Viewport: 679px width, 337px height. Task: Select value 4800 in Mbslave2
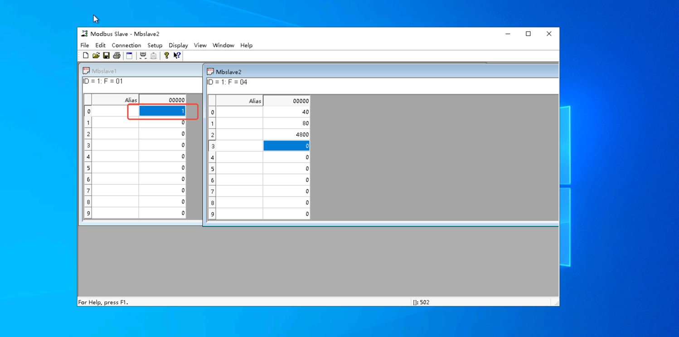click(x=286, y=135)
